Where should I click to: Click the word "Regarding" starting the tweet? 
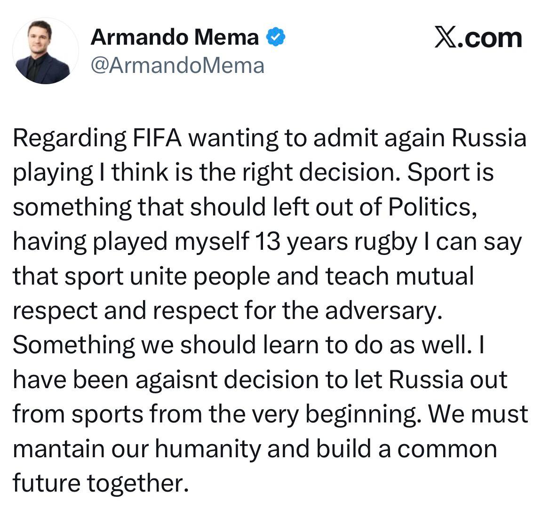click(x=70, y=138)
